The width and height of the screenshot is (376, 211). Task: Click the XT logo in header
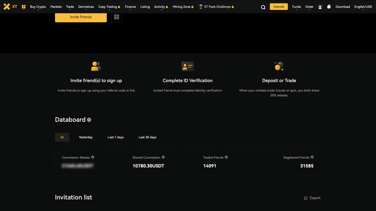tap(10, 7)
